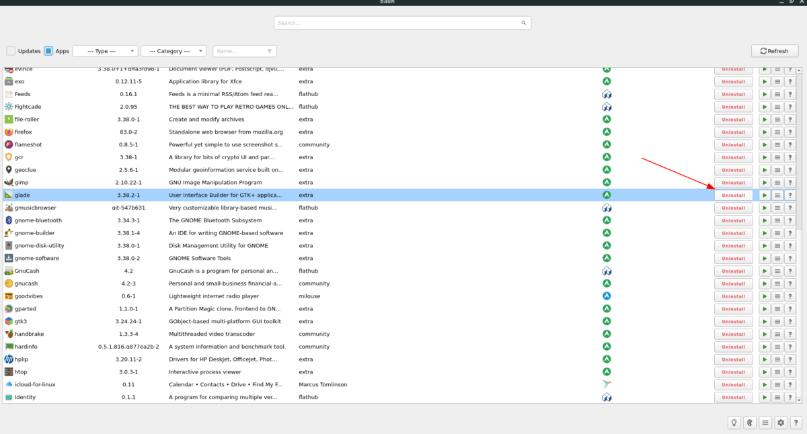Expand the Category filter dropdown

(x=174, y=51)
